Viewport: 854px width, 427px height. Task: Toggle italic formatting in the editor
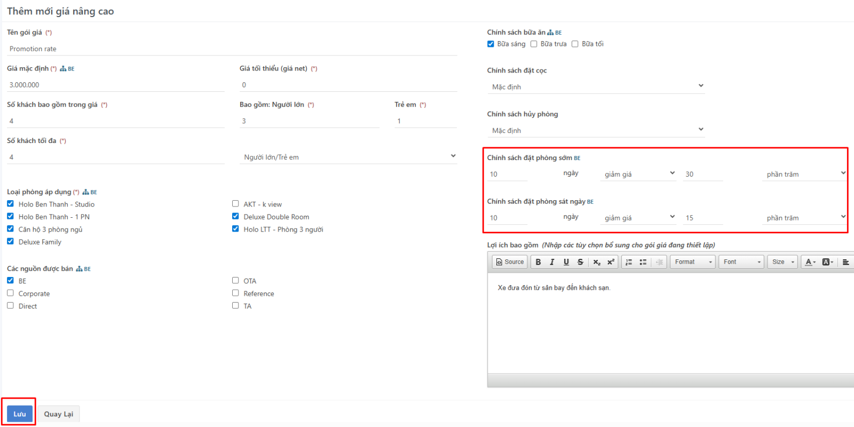tap(552, 262)
